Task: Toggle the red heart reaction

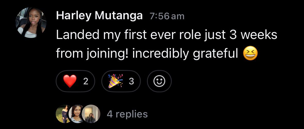Action: 75,81
